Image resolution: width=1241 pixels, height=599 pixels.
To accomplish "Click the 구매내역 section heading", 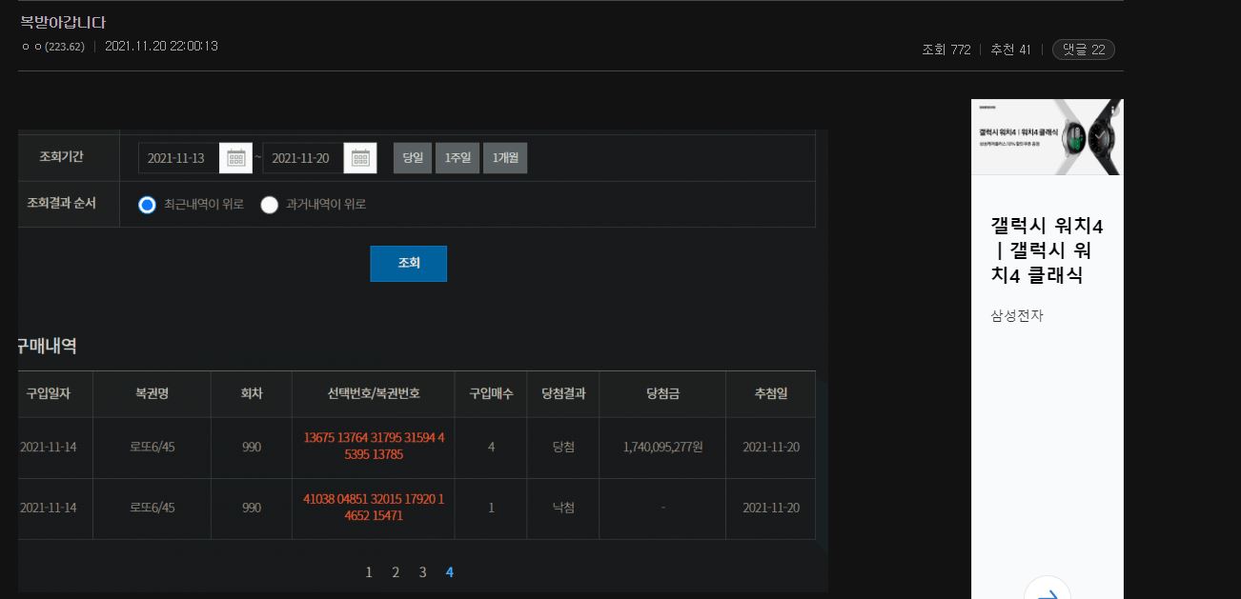I will [x=47, y=346].
